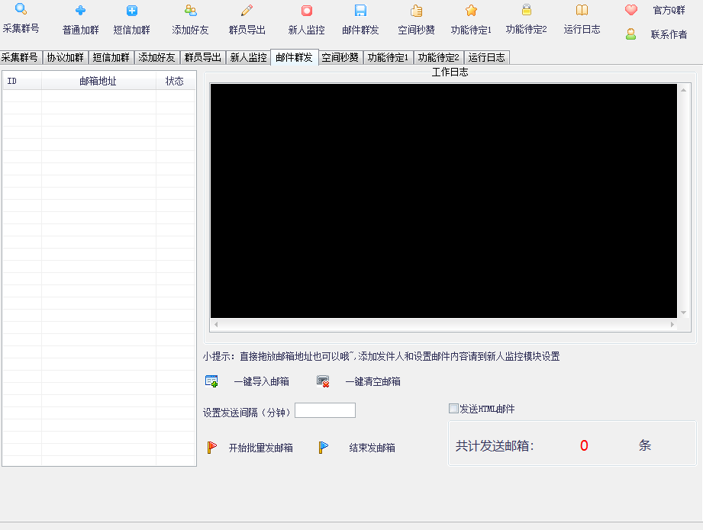Click the red 0 sent count
Viewport: 703px width, 530px height.
pos(584,445)
